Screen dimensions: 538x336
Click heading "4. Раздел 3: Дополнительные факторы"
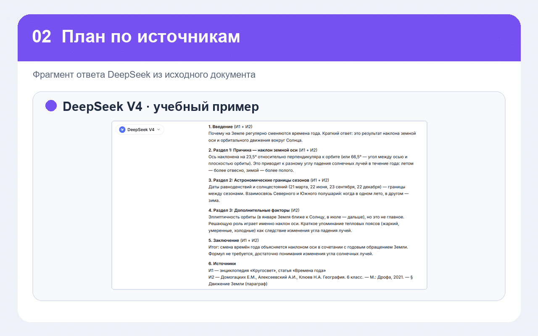click(249, 210)
